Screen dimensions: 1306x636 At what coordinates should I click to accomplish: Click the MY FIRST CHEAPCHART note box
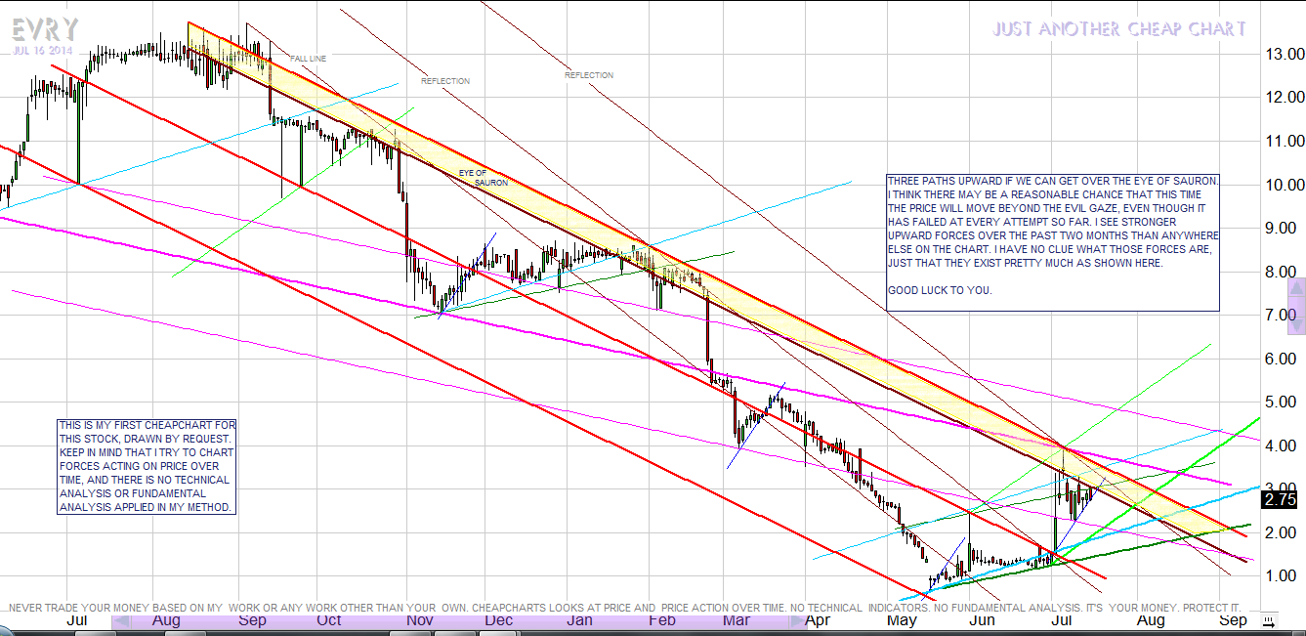[x=147, y=466]
